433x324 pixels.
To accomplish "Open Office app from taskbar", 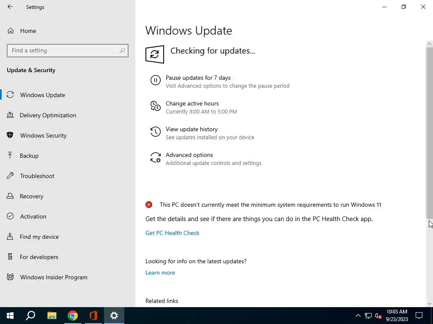I will point(93,316).
